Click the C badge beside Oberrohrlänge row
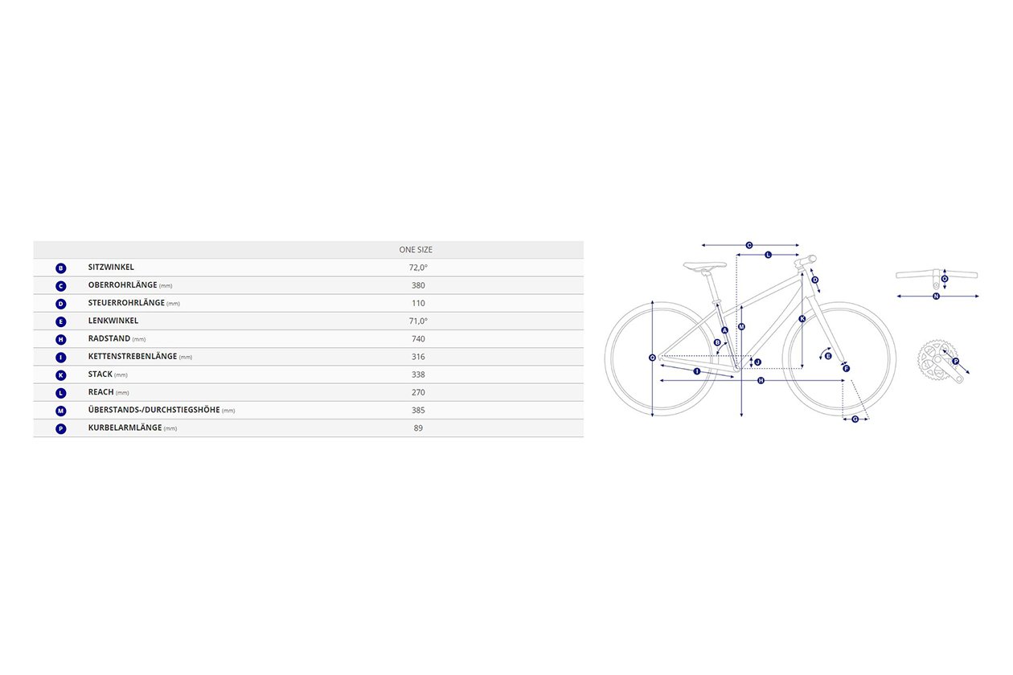The height and width of the screenshot is (675, 1013). pos(61,285)
